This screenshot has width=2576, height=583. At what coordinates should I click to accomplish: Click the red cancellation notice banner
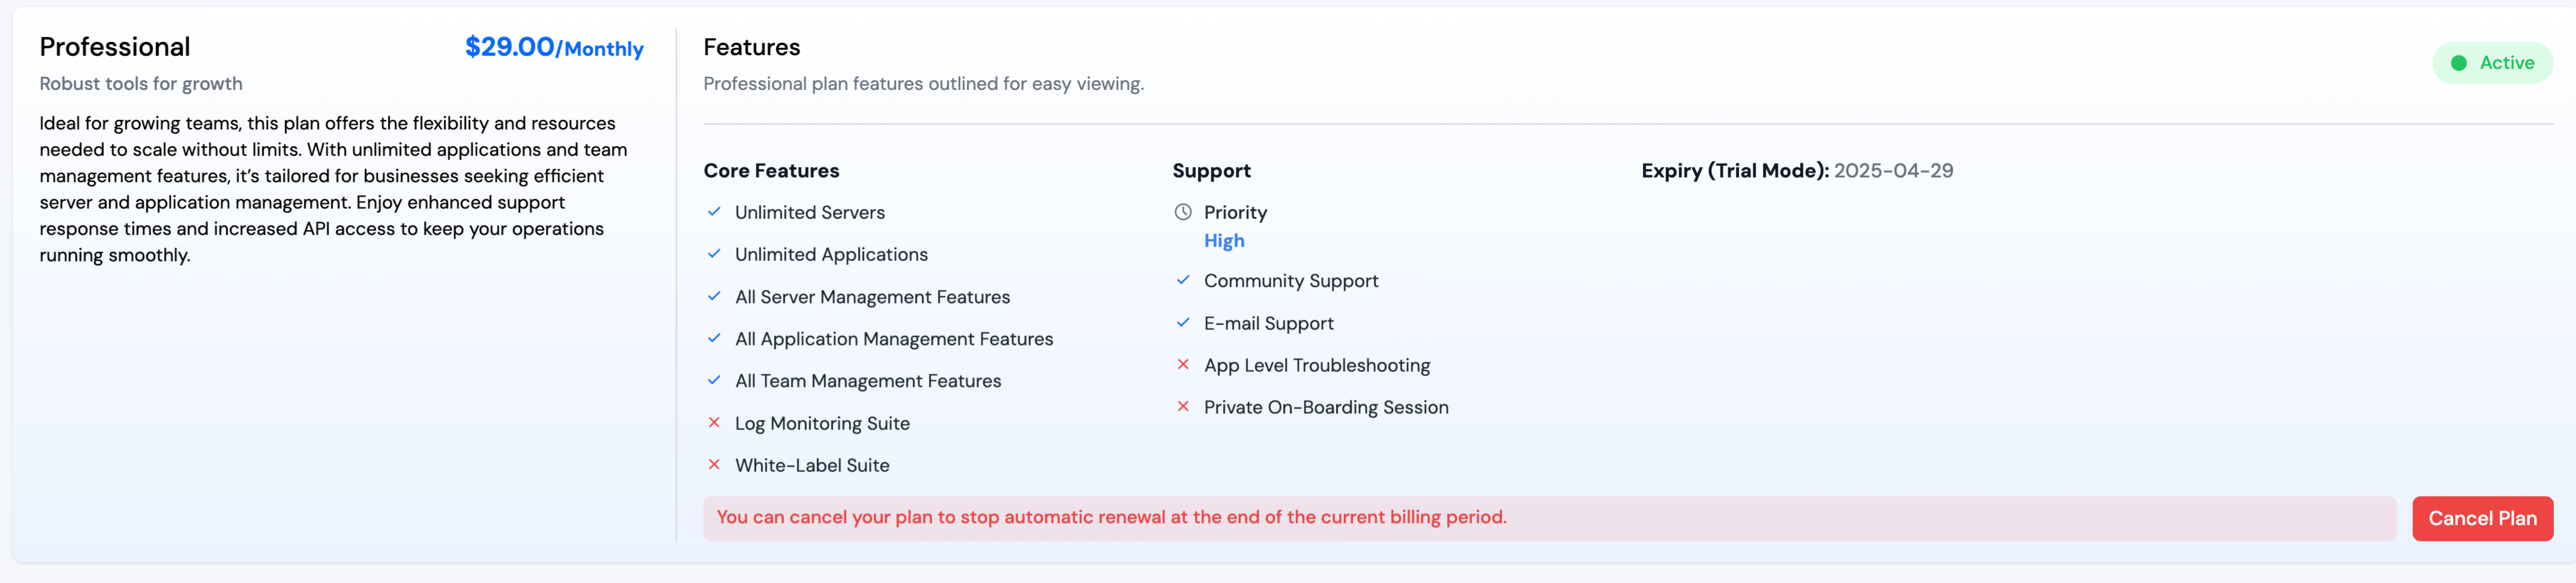point(1549,518)
